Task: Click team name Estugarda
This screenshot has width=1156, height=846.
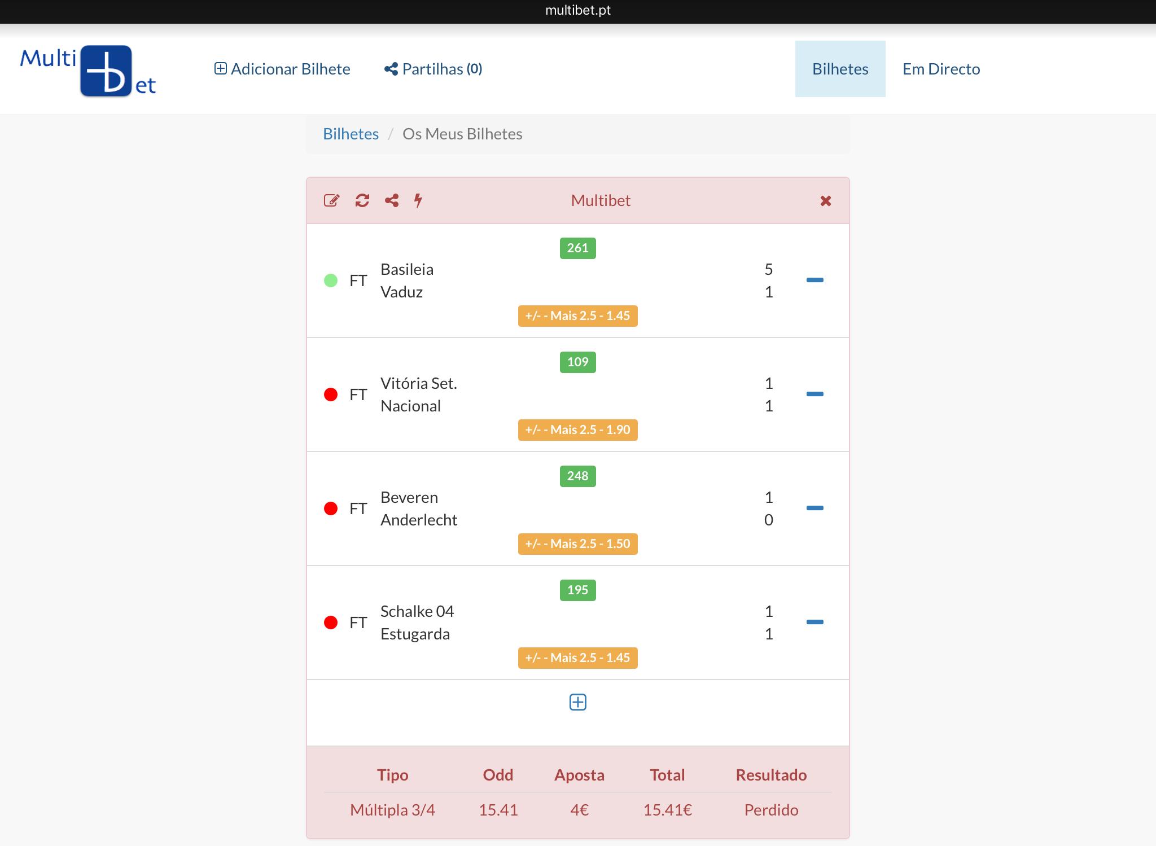Action: tap(415, 634)
